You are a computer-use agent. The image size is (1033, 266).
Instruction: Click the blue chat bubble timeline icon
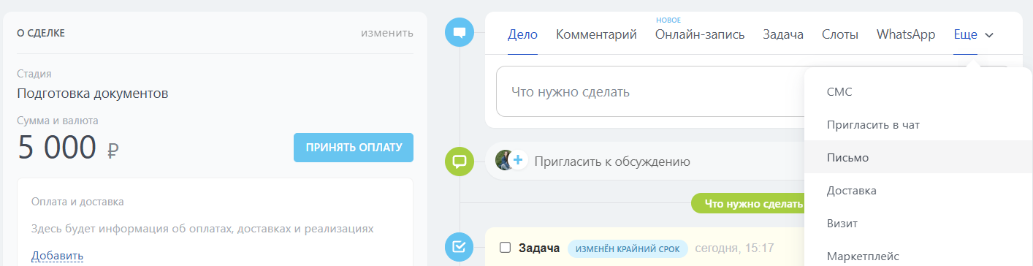tap(460, 32)
